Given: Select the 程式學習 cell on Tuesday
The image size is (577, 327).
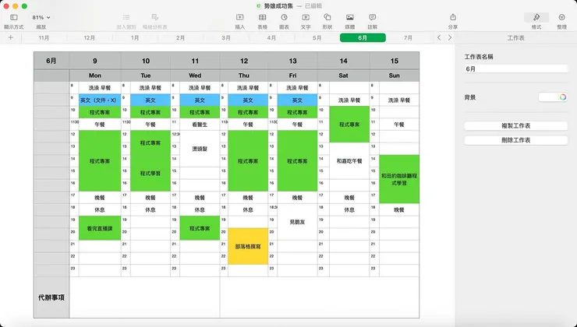Looking at the screenshot, I should point(150,173).
